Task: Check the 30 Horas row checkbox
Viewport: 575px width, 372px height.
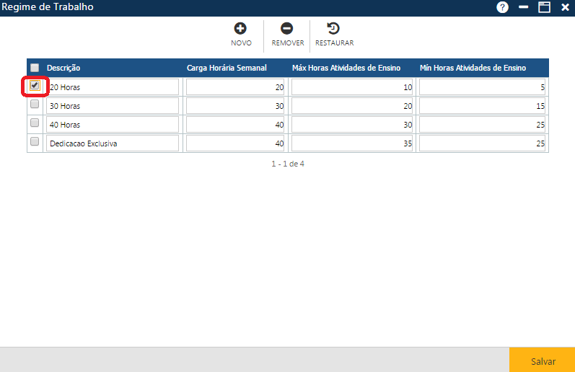Action: pyautogui.click(x=35, y=105)
